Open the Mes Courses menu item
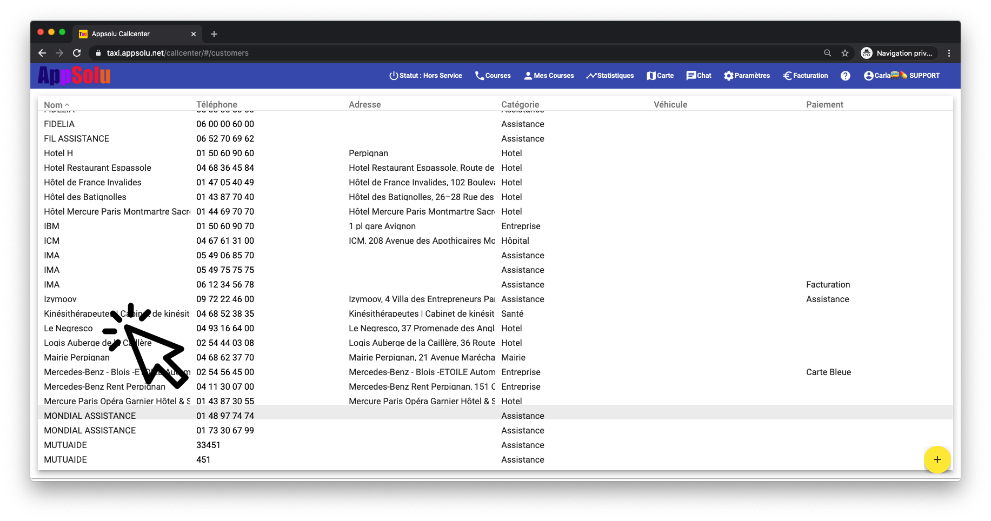The width and height of the screenshot is (991, 521). click(x=549, y=76)
